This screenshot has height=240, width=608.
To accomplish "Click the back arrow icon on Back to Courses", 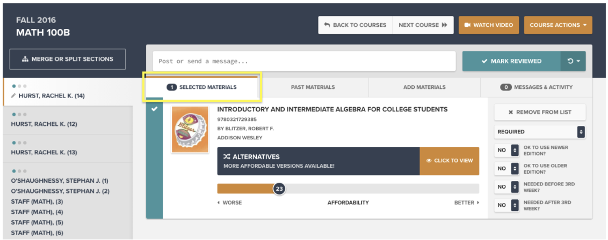I will (x=327, y=25).
